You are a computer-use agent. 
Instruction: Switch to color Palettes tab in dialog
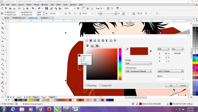(97, 46)
